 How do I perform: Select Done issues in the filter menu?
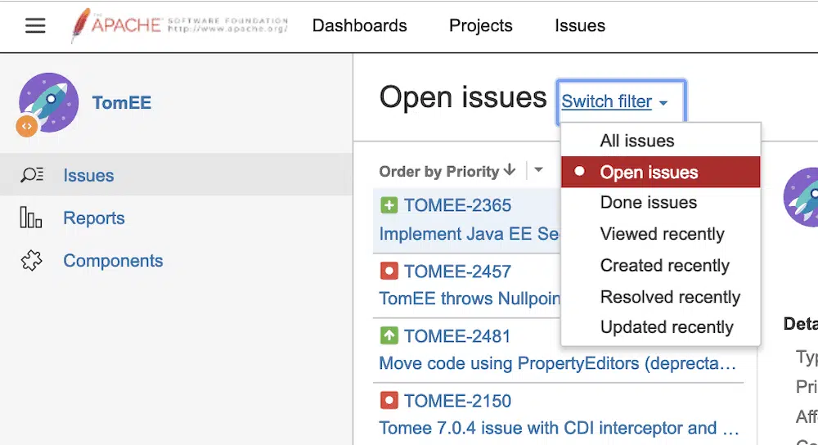pos(648,203)
